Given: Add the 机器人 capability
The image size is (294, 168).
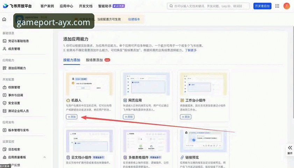Looking at the screenshot, I should pos(72,117).
